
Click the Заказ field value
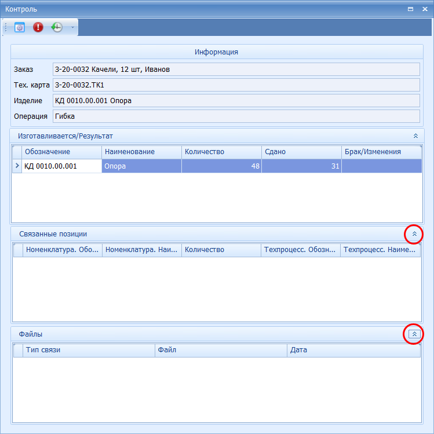[x=236, y=70]
